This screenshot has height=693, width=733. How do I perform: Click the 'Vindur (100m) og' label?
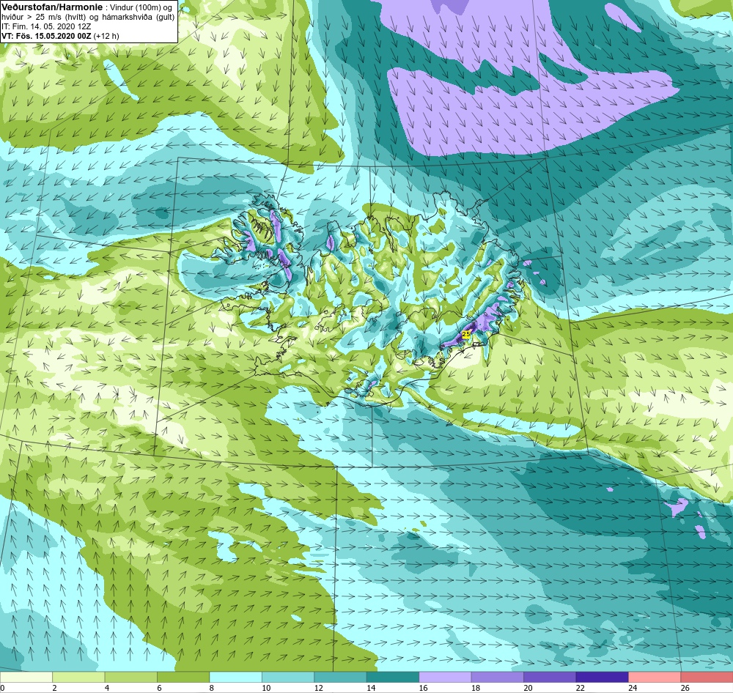(139, 7)
